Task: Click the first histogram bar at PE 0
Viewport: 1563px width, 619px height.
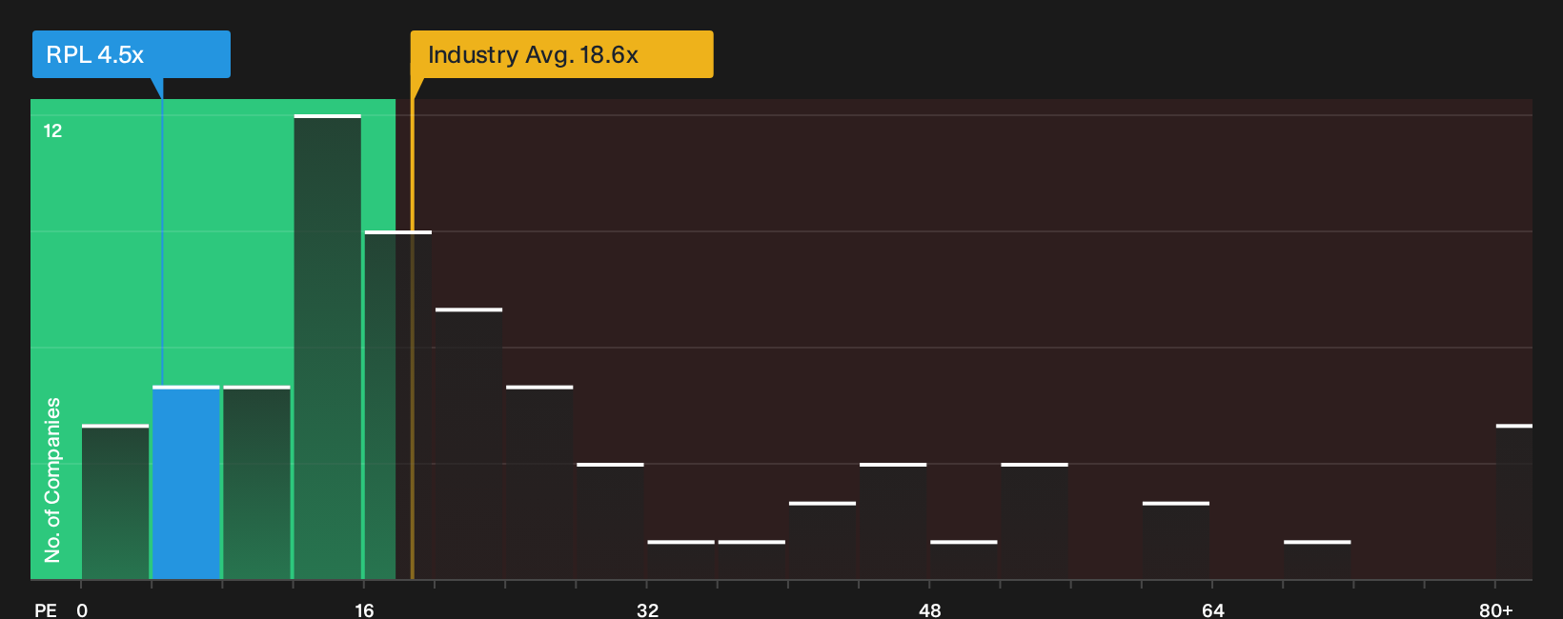Action: coord(115,502)
